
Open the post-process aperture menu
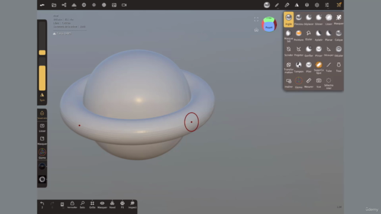tap(104, 5)
